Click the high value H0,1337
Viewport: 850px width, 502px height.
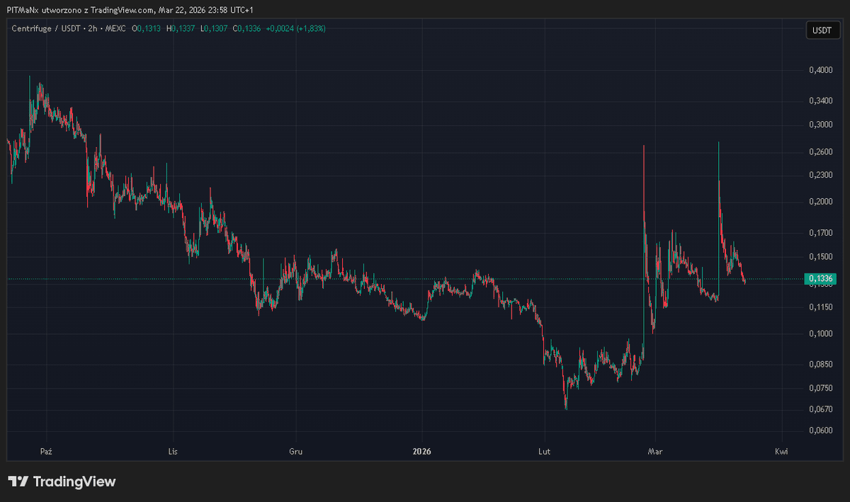point(181,28)
